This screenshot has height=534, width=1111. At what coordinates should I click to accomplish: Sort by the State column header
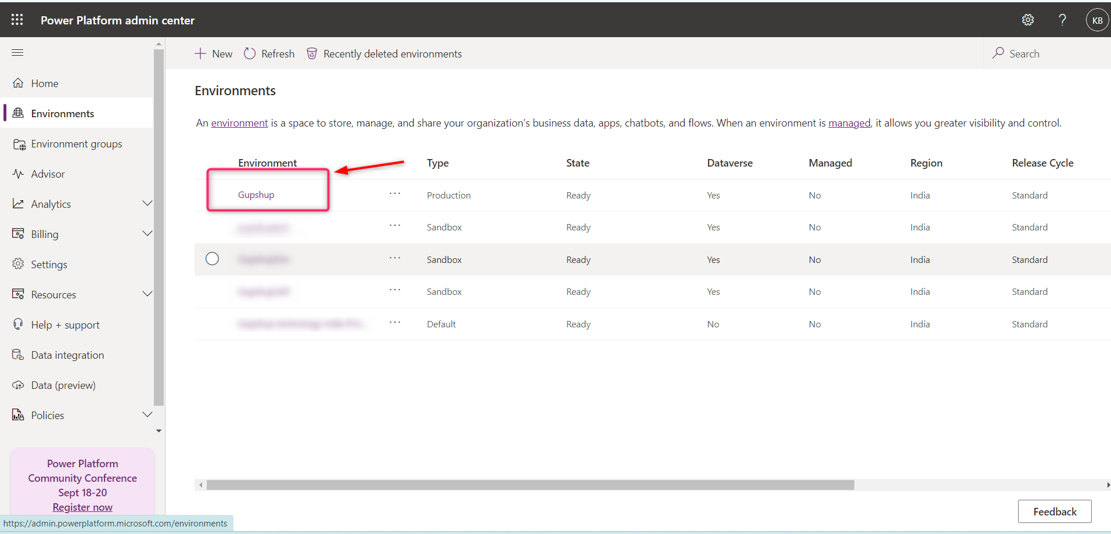click(578, 163)
